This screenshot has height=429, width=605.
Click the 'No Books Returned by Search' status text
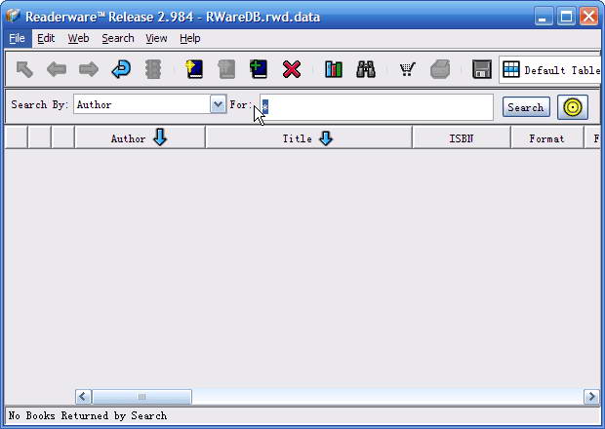coord(88,415)
